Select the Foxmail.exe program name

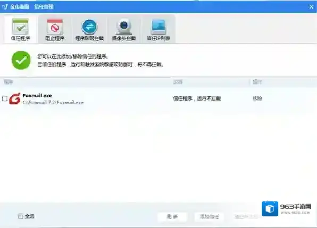[37, 95]
